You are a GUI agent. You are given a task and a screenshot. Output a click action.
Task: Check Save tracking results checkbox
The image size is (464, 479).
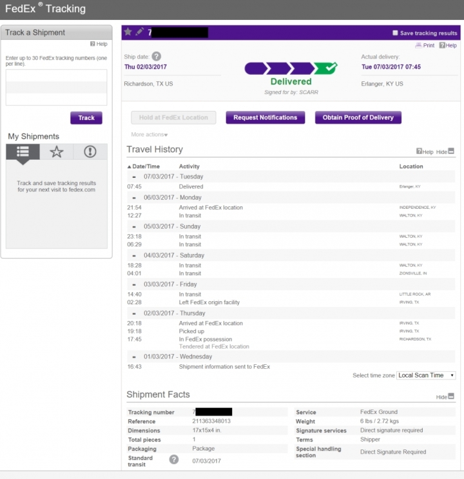pyautogui.click(x=395, y=33)
